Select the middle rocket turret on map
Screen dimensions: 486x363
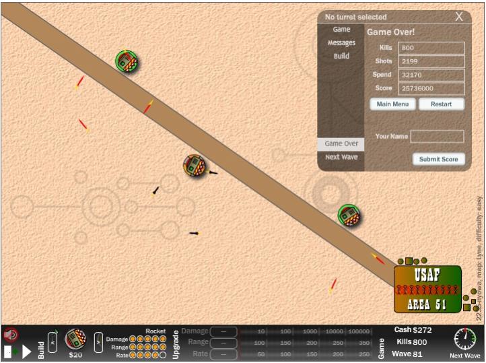[195, 166]
